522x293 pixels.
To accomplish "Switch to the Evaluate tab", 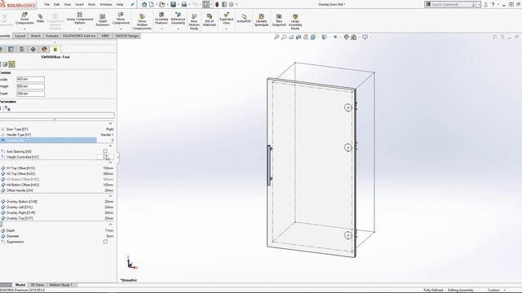I will point(52,36).
